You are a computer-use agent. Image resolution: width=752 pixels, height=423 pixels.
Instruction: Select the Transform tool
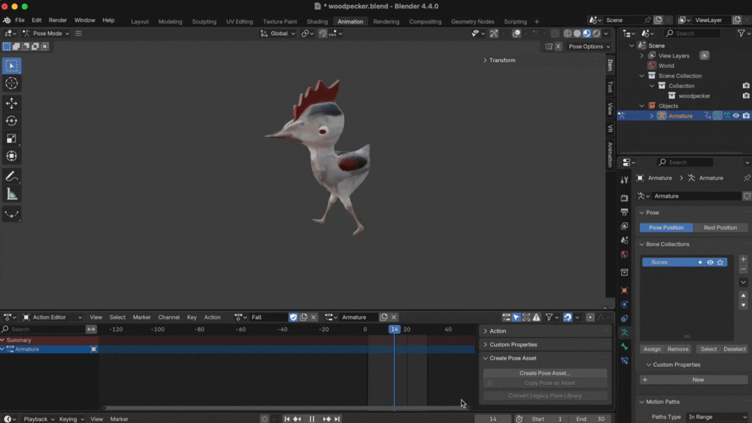tap(12, 157)
